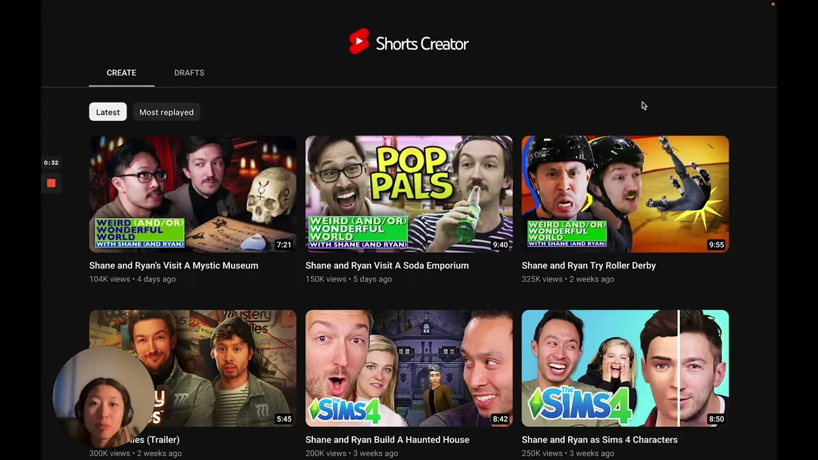Open the Trailer video thumbnail with 5:45 duration
Screen dimensions: 818x460
(x=193, y=369)
